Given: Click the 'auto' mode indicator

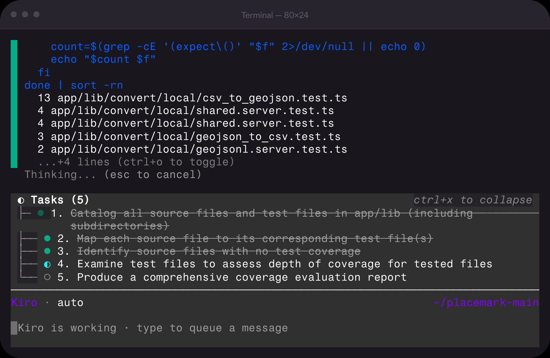Looking at the screenshot, I should point(70,303).
